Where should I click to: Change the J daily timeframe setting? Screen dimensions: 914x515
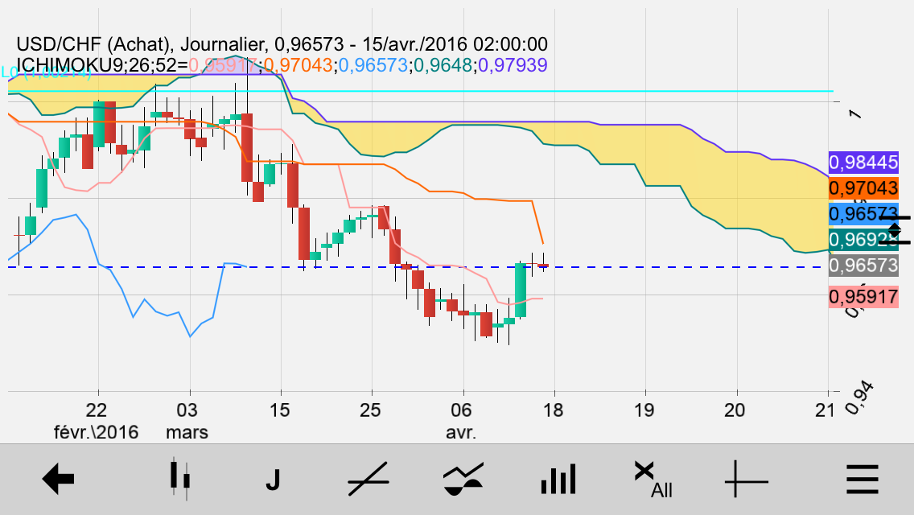coord(273,480)
